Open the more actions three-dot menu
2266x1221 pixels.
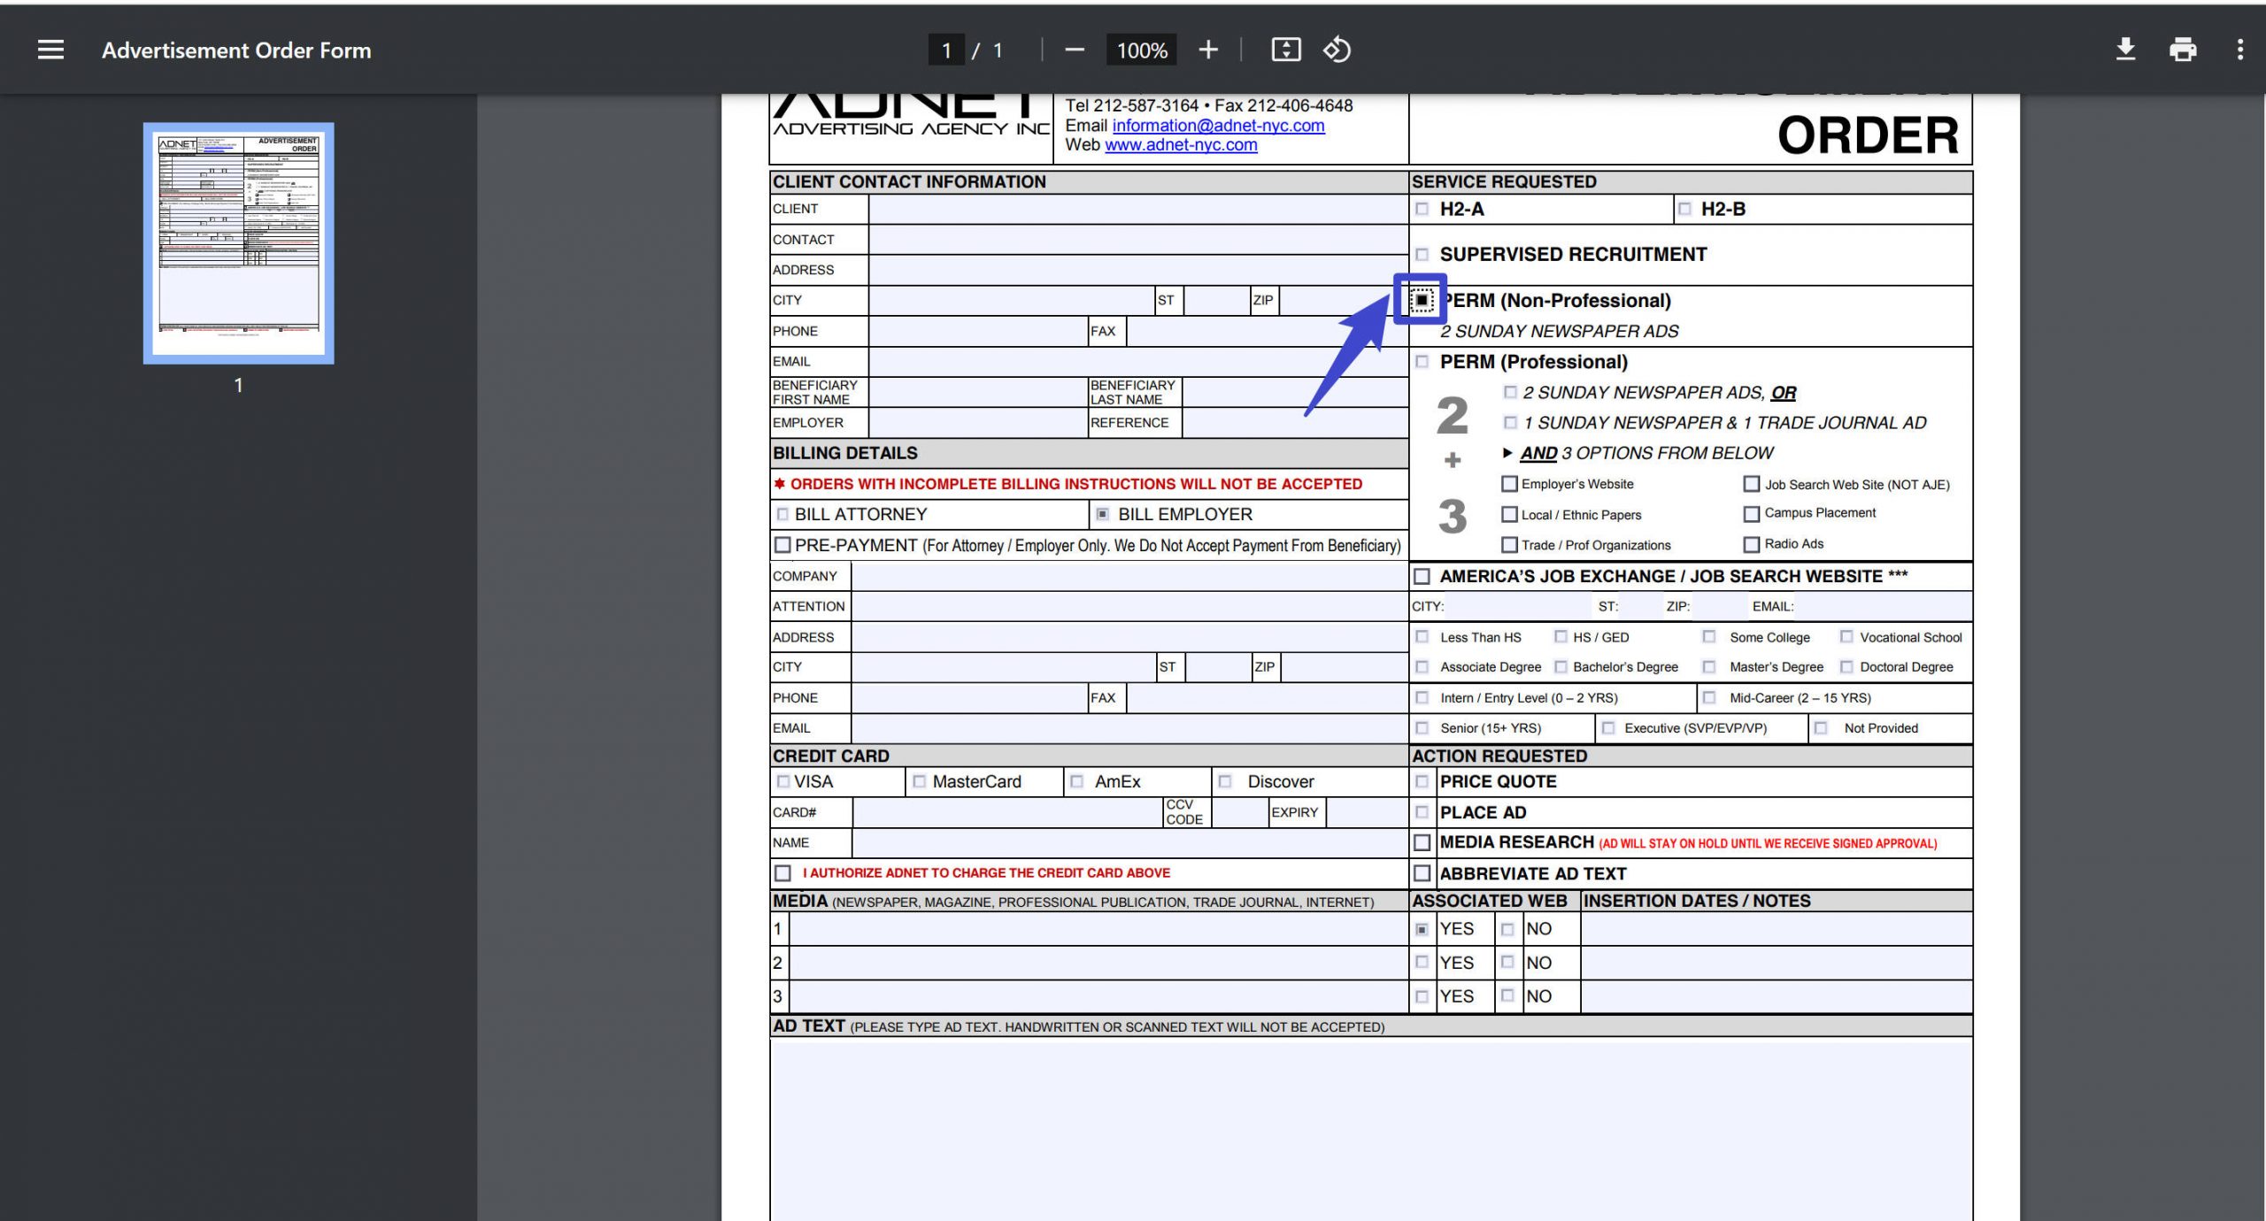[2240, 49]
